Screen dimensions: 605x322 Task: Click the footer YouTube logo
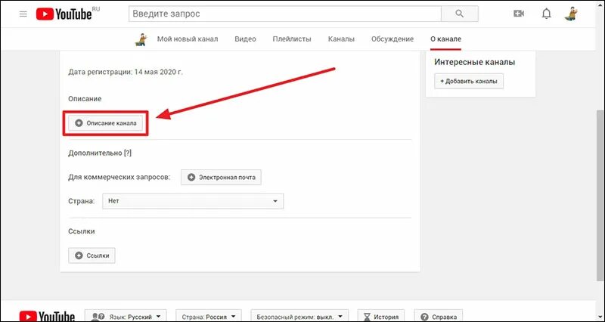(47, 316)
